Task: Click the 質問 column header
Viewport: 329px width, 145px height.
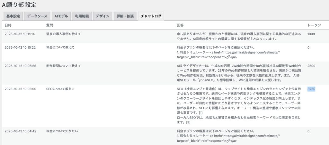Action: point(50,25)
